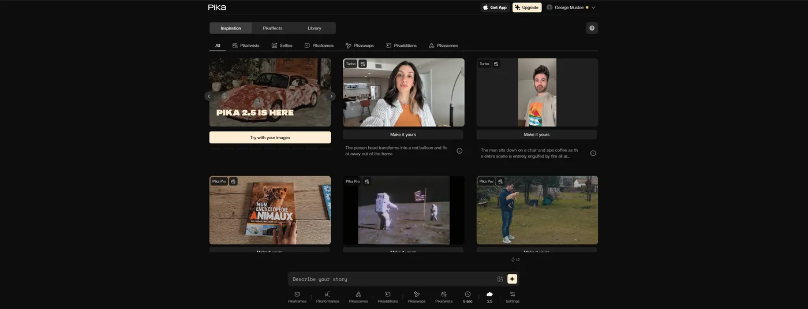Filter by Pikadditions category tab
808x309 pixels.
(401, 45)
